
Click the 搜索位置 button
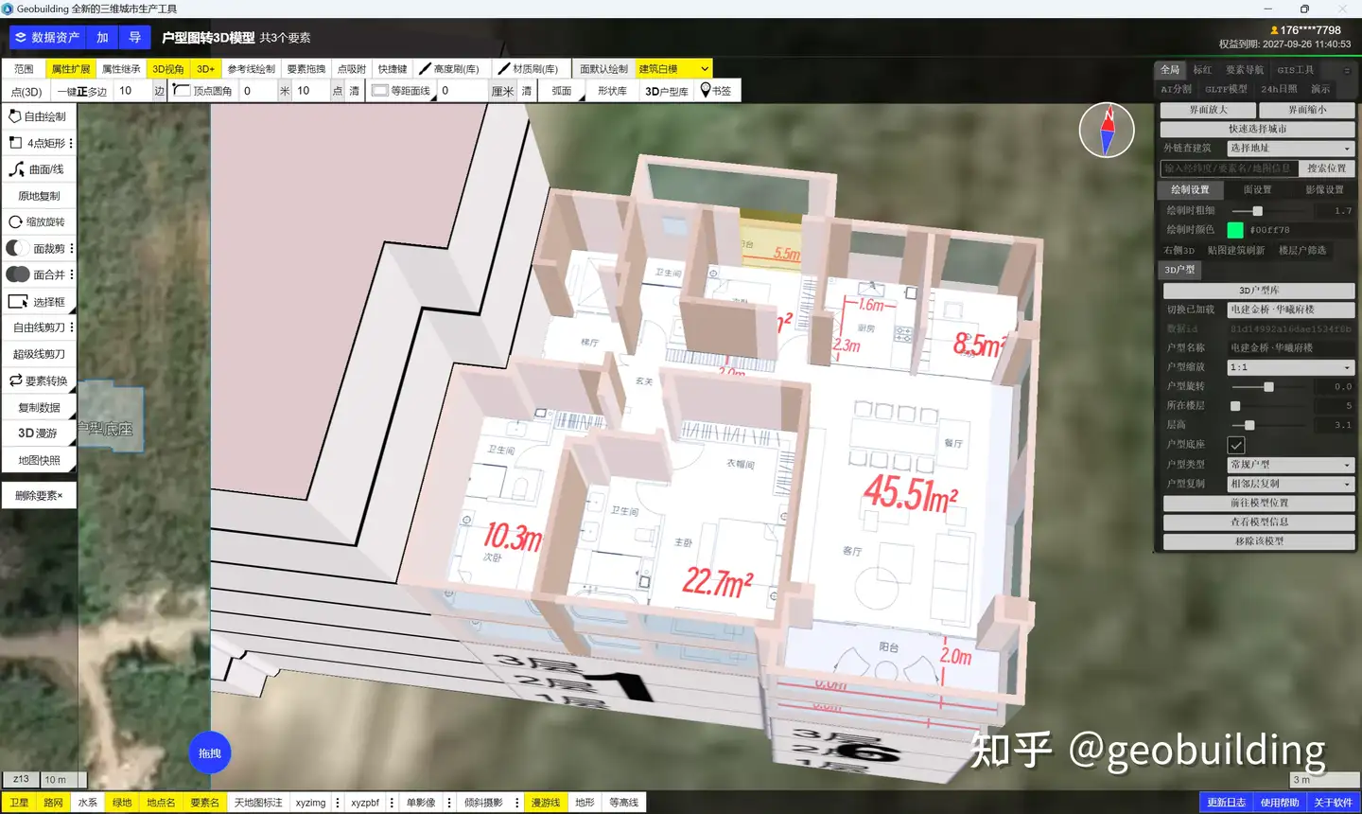click(1326, 168)
